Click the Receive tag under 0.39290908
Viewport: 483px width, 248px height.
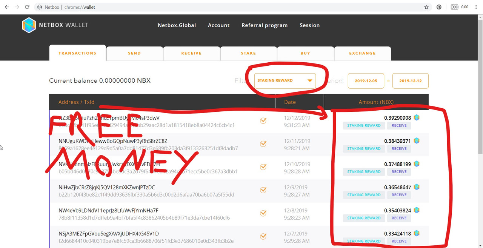pos(399,125)
